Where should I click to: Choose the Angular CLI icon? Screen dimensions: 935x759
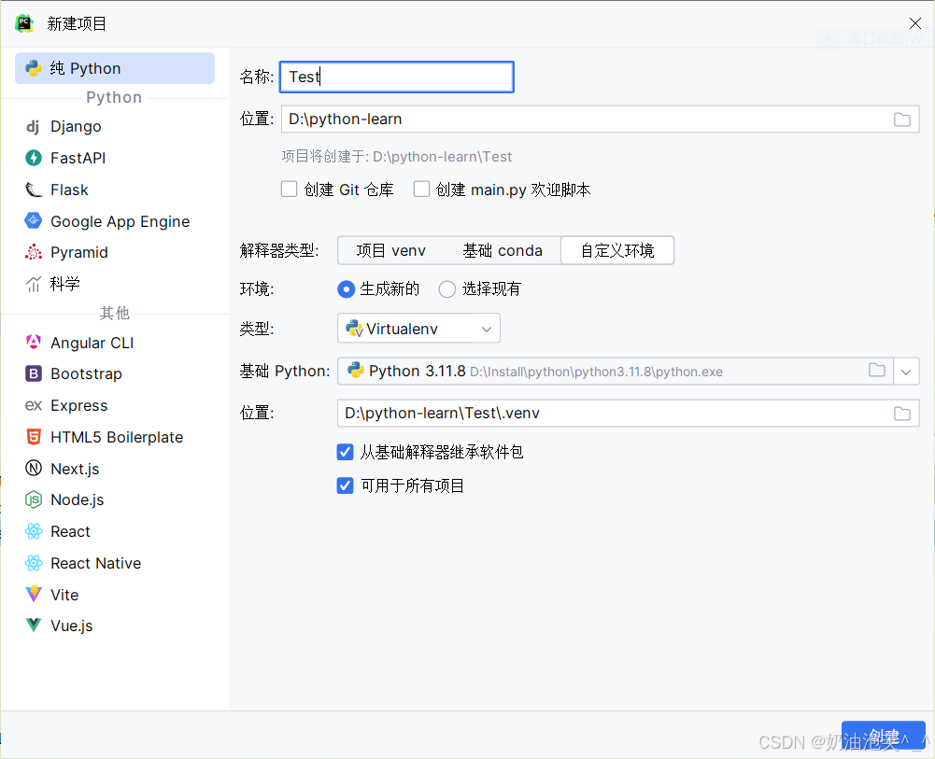(x=34, y=343)
